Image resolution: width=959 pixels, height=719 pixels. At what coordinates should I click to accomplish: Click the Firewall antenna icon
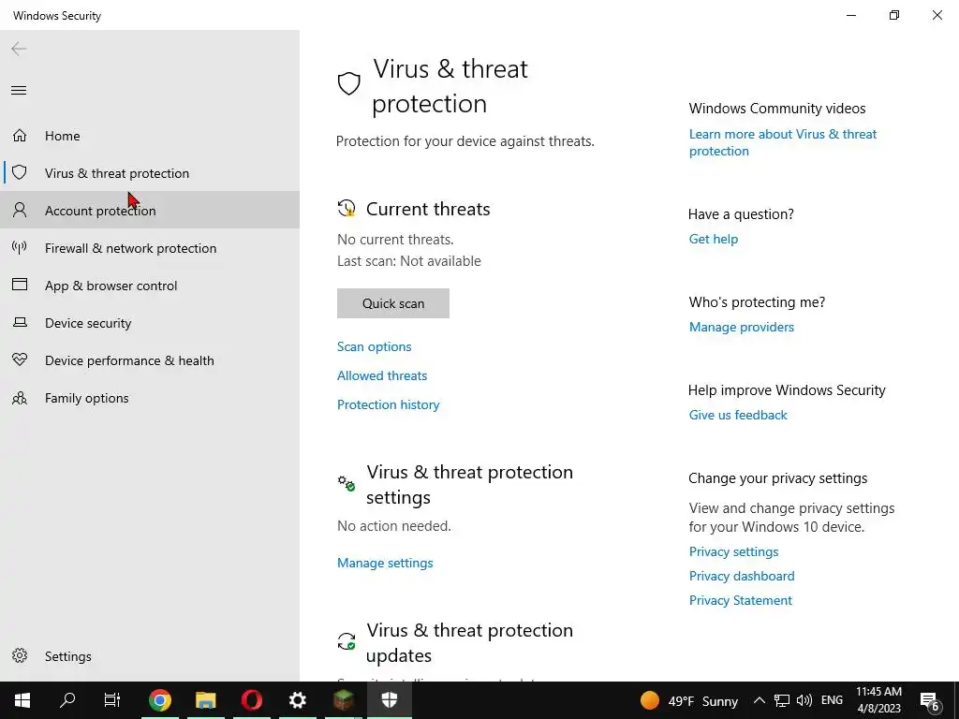20,247
